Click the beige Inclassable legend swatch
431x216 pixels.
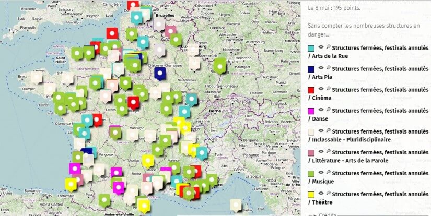click(311, 132)
